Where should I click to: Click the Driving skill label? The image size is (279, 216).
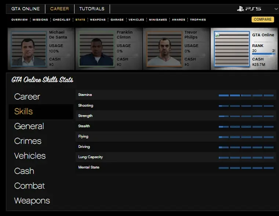[x=84, y=147]
